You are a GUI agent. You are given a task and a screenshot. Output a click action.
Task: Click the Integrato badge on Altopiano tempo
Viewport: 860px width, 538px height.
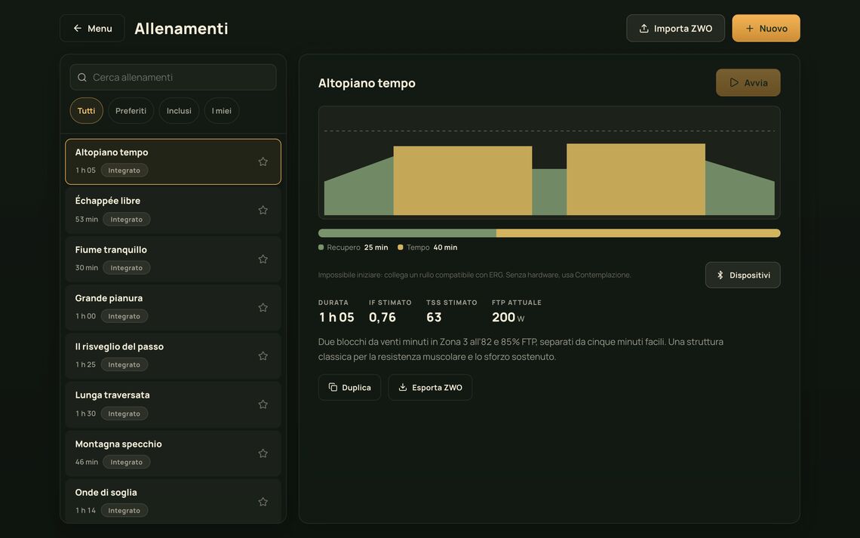[124, 171]
